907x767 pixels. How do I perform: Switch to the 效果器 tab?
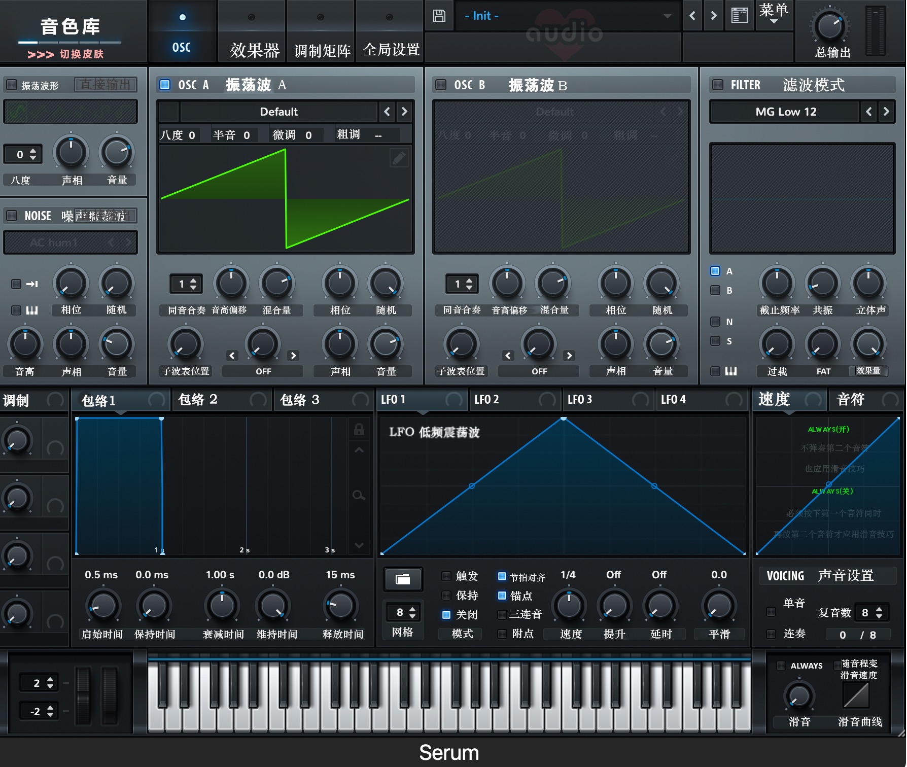tap(253, 31)
